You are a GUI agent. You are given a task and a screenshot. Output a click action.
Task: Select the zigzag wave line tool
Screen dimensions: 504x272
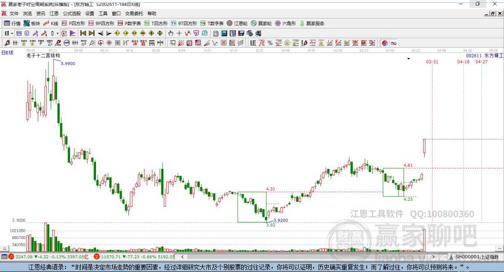(215, 43)
